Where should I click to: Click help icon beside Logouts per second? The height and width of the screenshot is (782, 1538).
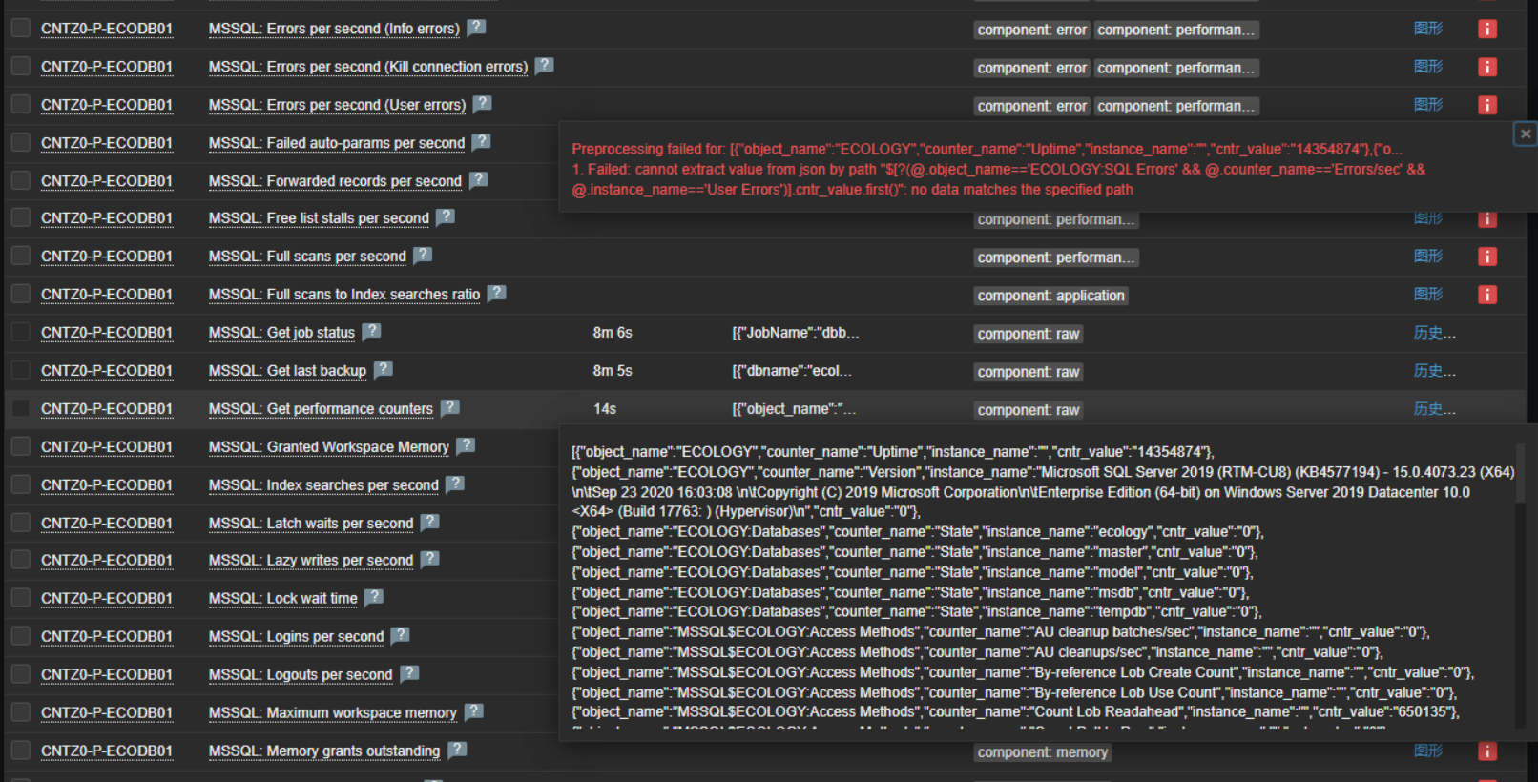408,673
